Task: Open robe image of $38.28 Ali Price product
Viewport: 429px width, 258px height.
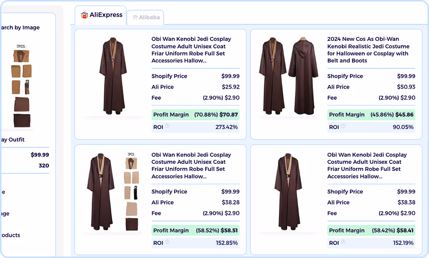Action: tap(113, 191)
